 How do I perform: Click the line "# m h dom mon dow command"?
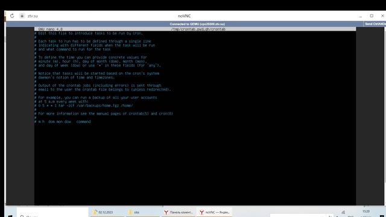click(63, 122)
